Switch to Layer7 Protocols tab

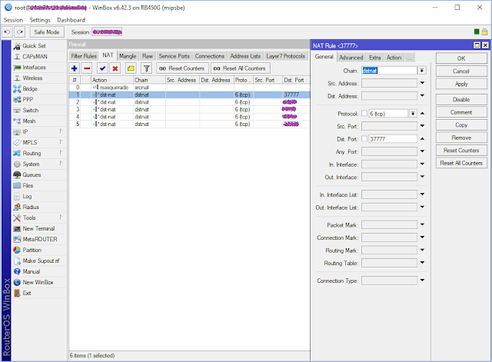pos(285,56)
